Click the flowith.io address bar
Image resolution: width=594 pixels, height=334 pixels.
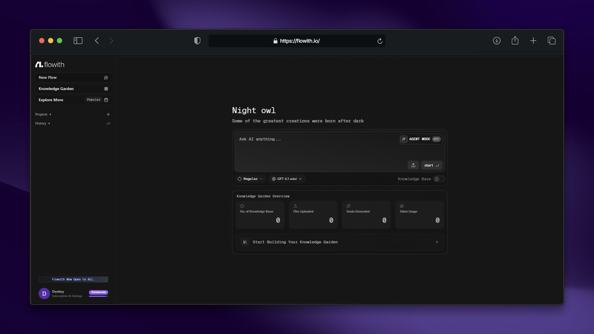(297, 41)
